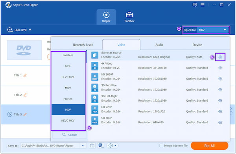
Task: Click the HD 1080P preset icon
Action: pyautogui.click(x=95, y=77)
